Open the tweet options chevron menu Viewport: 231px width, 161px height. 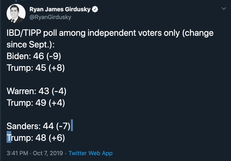tap(224, 9)
